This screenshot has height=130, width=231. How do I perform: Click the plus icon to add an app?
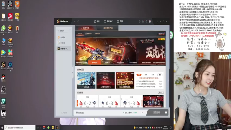coord(70,31)
